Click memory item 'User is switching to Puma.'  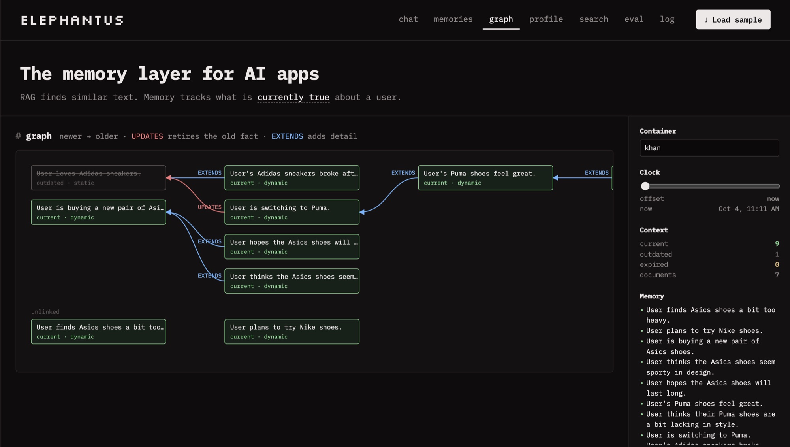point(698,435)
